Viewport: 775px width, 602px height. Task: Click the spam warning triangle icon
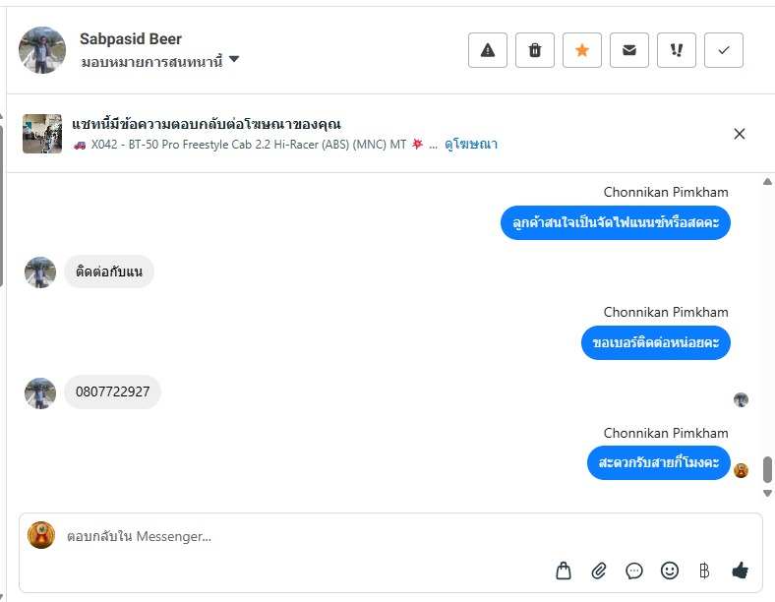point(488,50)
